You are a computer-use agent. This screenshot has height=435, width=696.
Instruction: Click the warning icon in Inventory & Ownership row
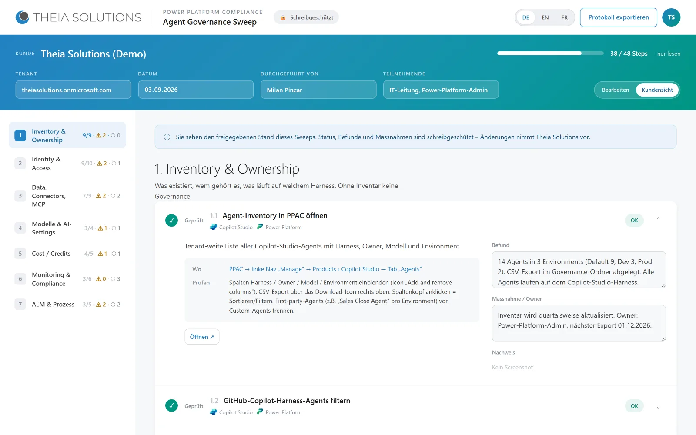pyautogui.click(x=98, y=135)
